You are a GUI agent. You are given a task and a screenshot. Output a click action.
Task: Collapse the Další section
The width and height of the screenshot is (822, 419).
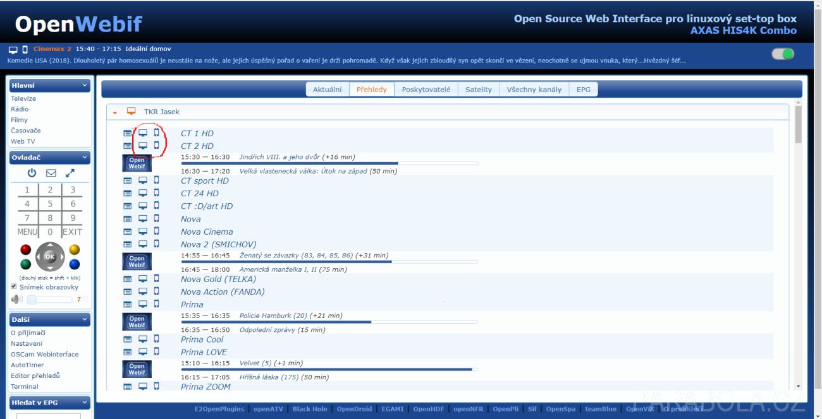[x=85, y=320]
